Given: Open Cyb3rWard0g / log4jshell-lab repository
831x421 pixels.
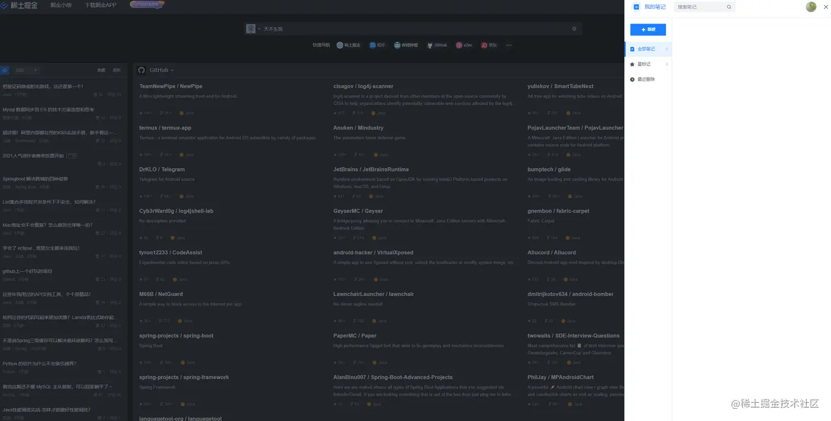Looking at the screenshot, I should (176, 211).
